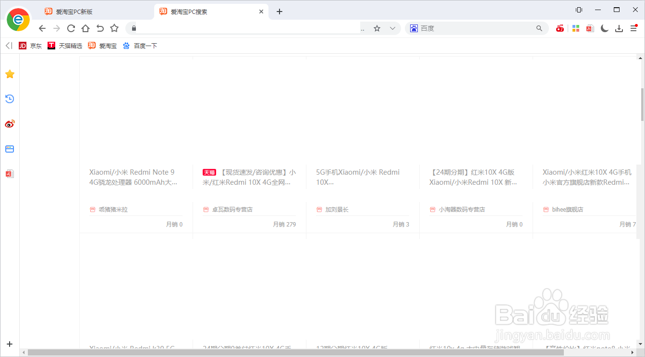Click the plus icon at sidebar bottom
Viewport: 645px width, 357px height.
10,344
